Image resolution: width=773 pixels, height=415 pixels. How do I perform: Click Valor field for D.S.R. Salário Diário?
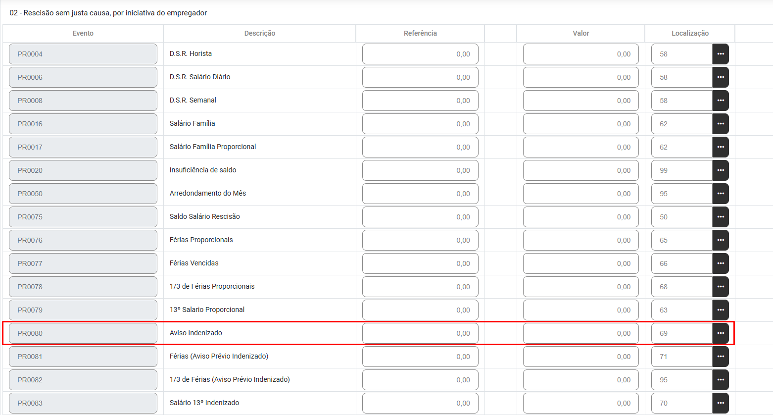pyautogui.click(x=580, y=77)
